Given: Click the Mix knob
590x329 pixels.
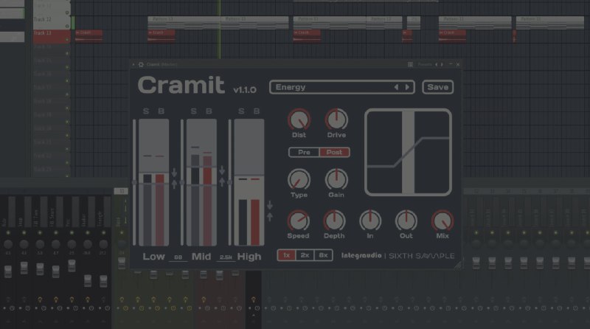Looking at the screenshot, I should pos(442,221).
